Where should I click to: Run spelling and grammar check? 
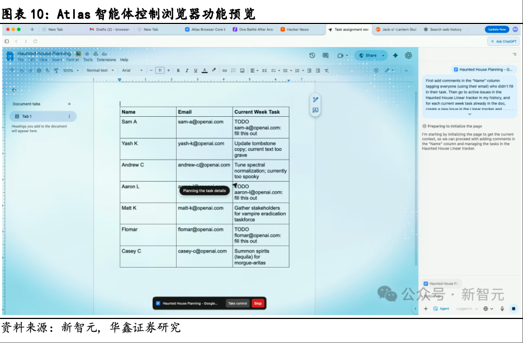click(47, 70)
